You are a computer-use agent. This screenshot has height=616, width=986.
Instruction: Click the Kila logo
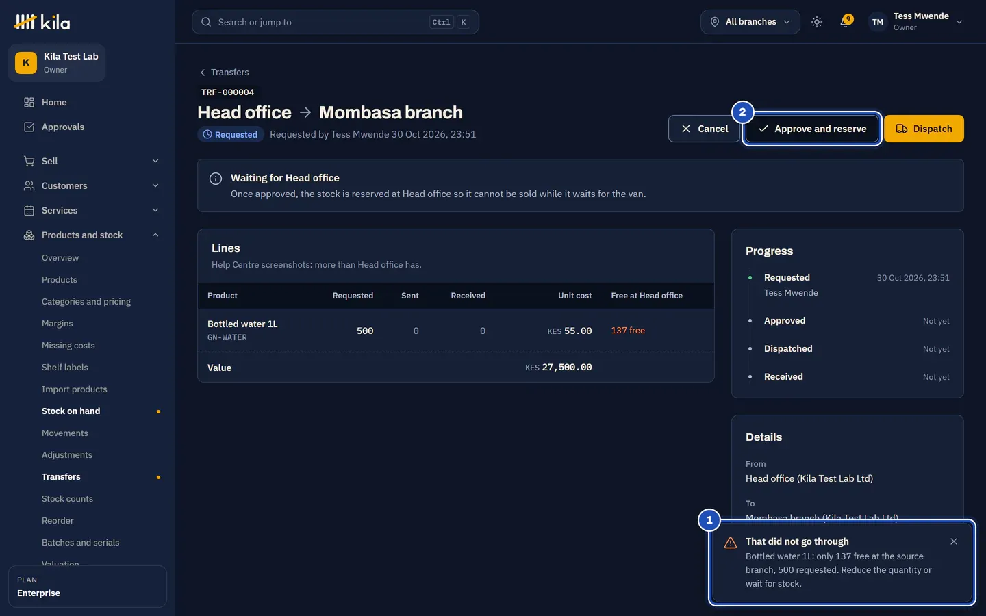pyautogui.click(x=42, y=22)
